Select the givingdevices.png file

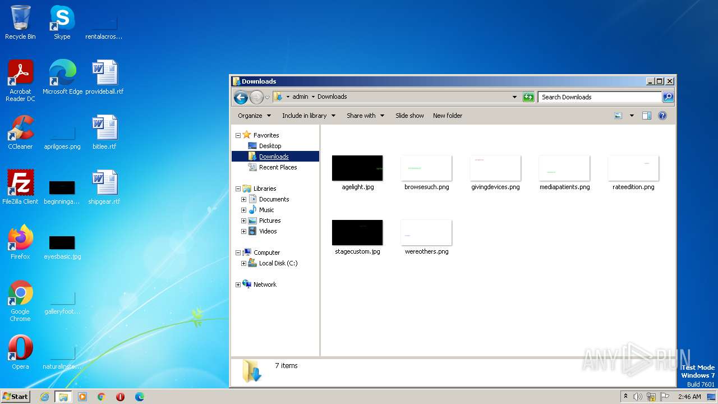click(x=495, y=173)
